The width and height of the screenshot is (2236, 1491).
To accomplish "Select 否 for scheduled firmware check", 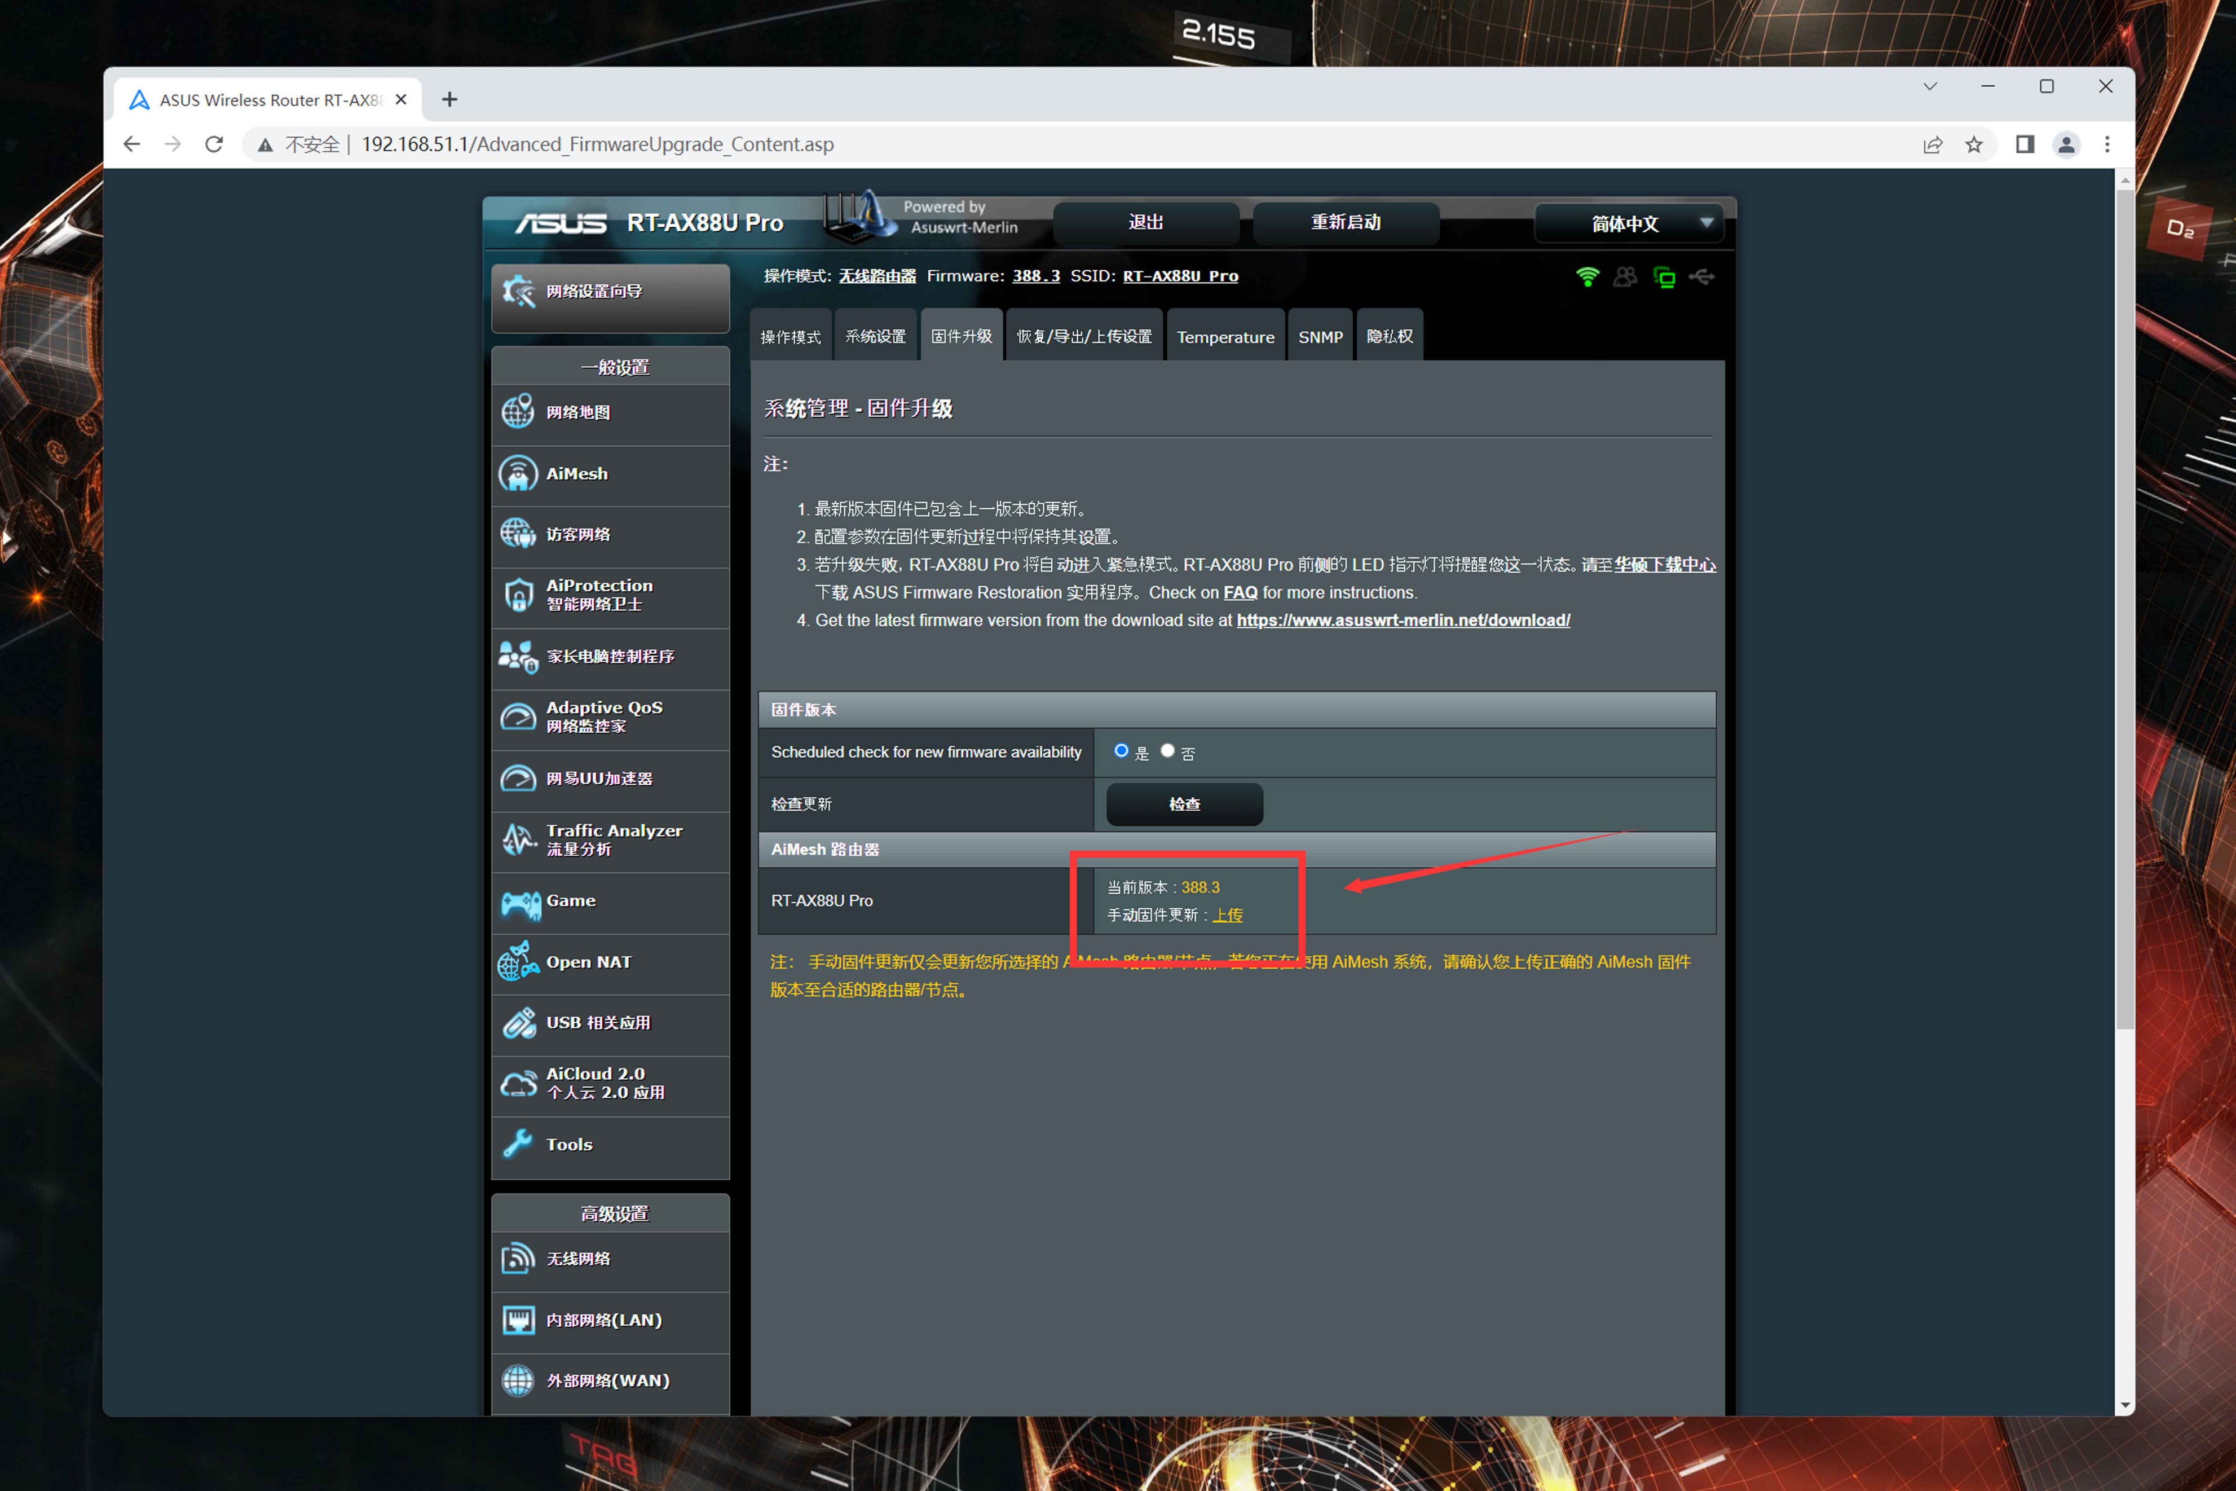I will click(x=1168, y=751).
